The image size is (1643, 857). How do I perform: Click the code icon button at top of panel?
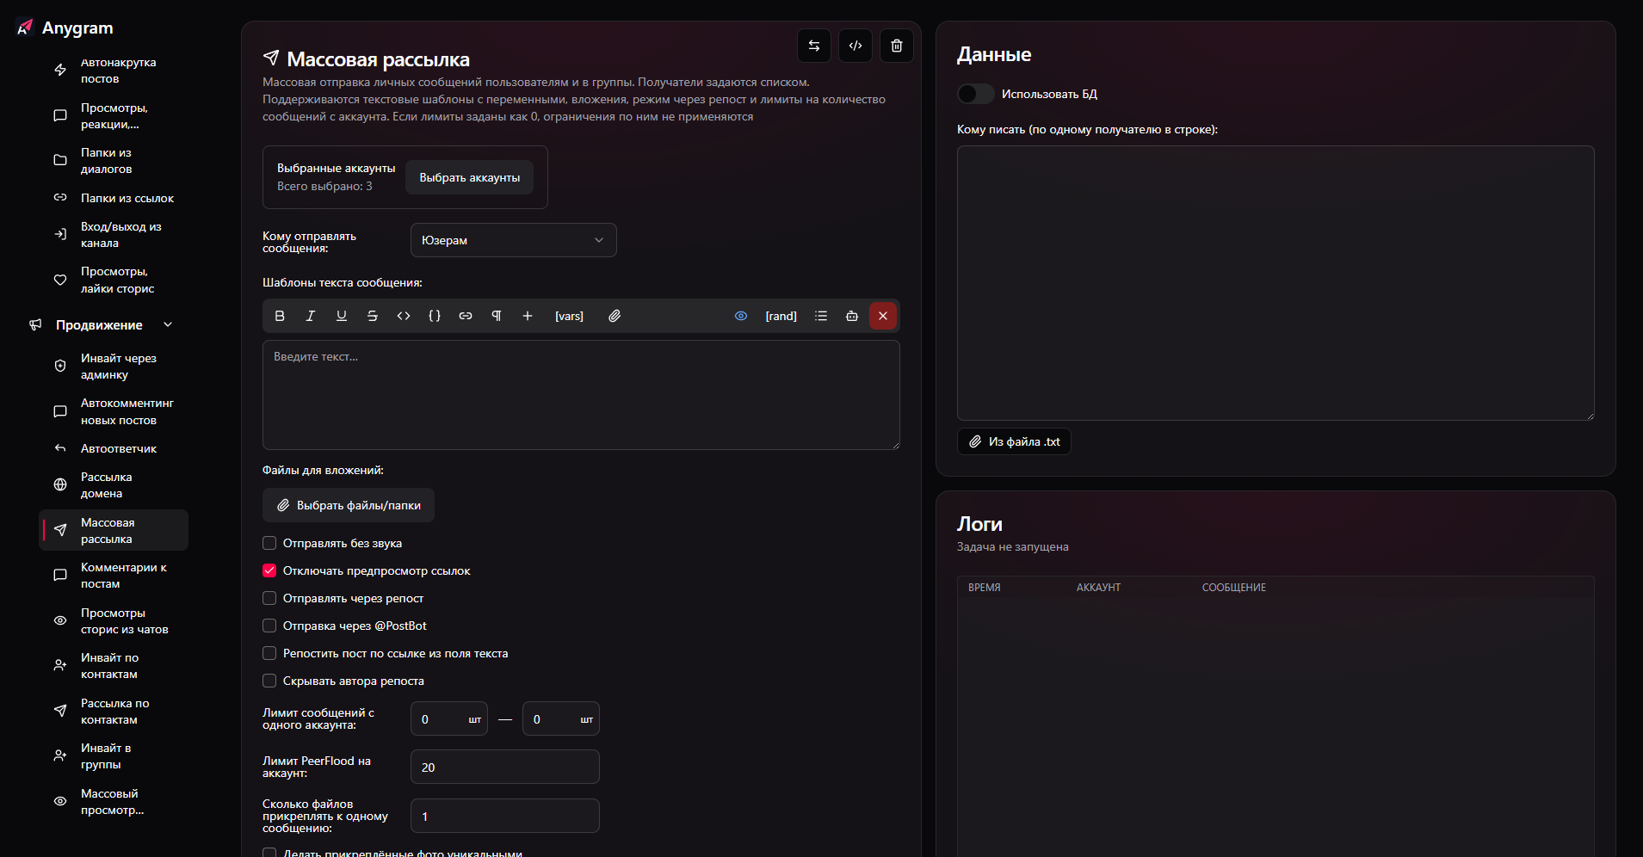[x=855, y=46]
